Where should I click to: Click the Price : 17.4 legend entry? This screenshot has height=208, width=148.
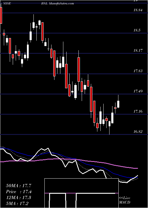point(19,192)
